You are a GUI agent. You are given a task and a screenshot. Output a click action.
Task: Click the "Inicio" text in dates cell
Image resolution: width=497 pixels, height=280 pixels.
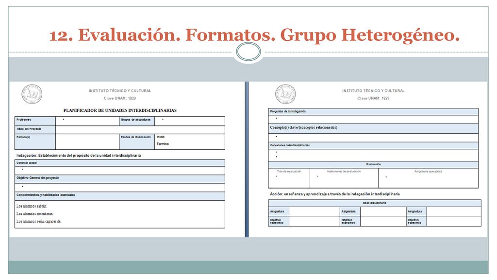click(x=160, y=137)
